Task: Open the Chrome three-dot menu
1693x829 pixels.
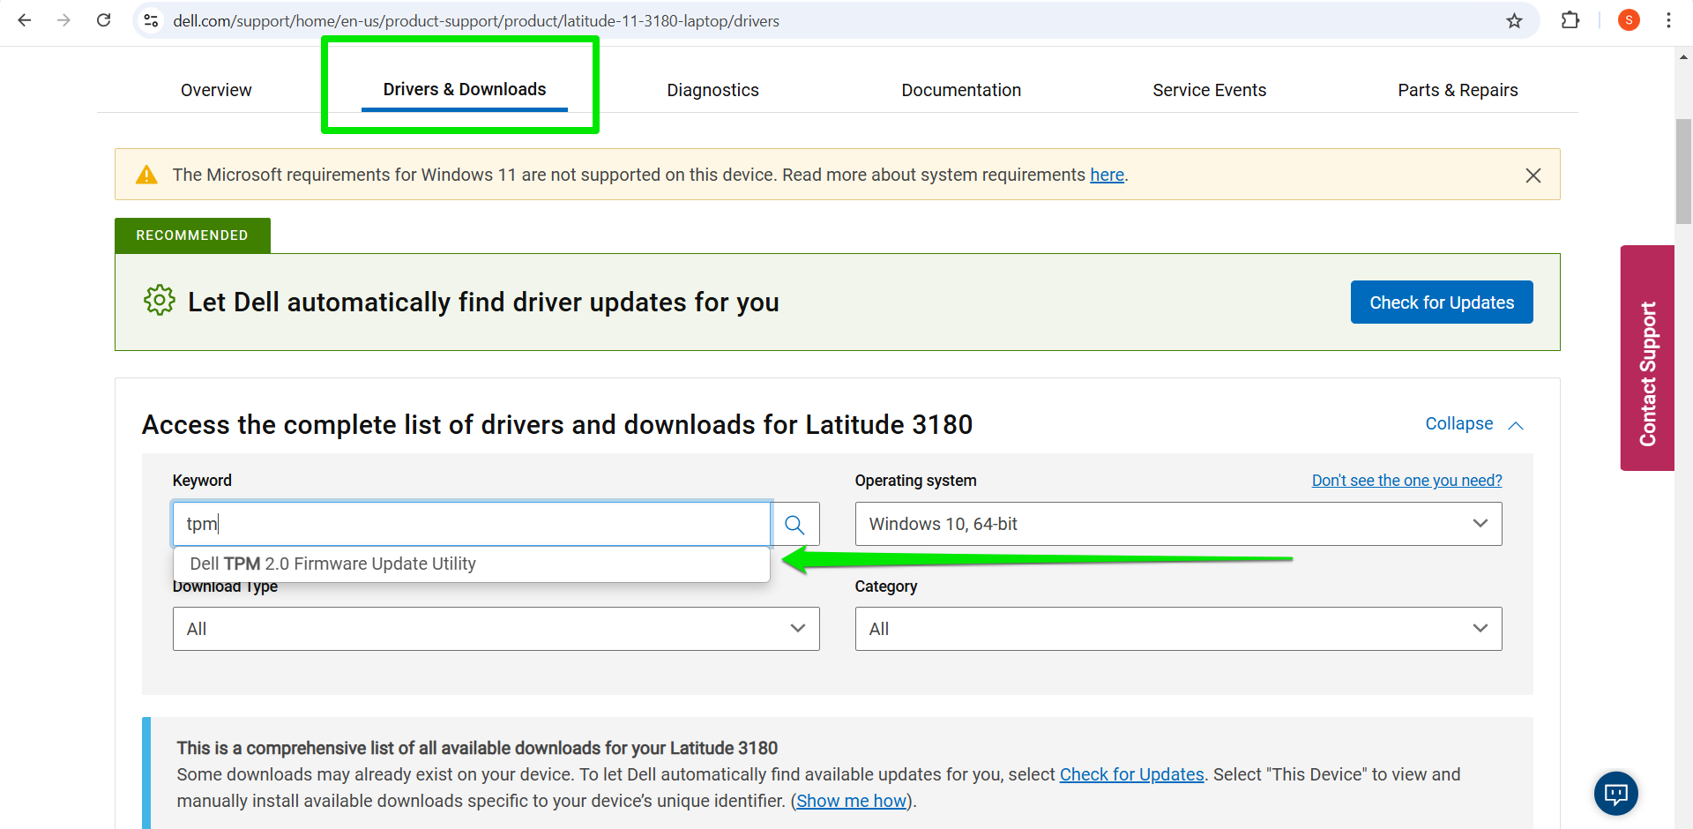Action: pos(1668,20)
